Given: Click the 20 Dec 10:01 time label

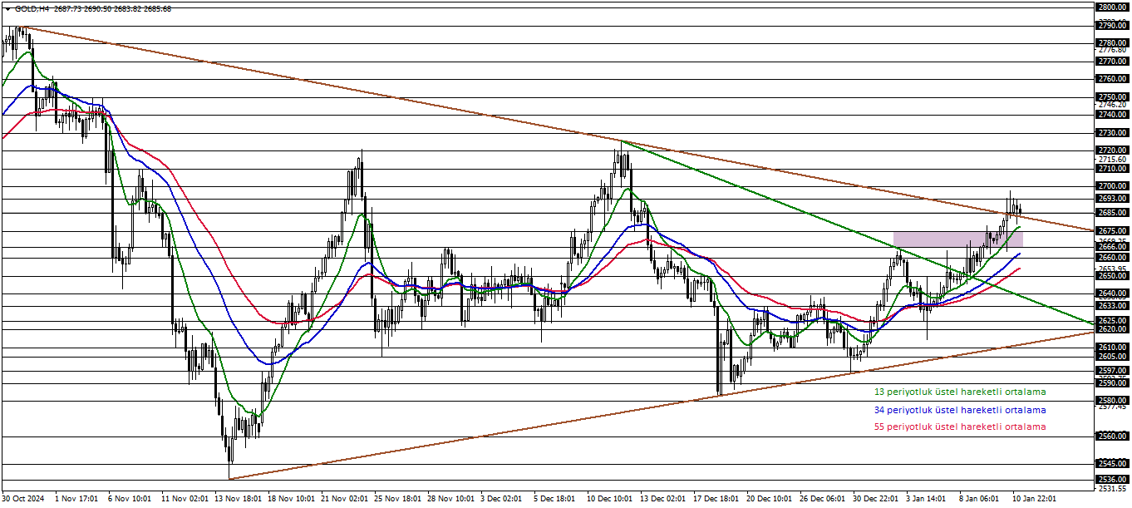Looking at the screenshot, I should (770, 499).
